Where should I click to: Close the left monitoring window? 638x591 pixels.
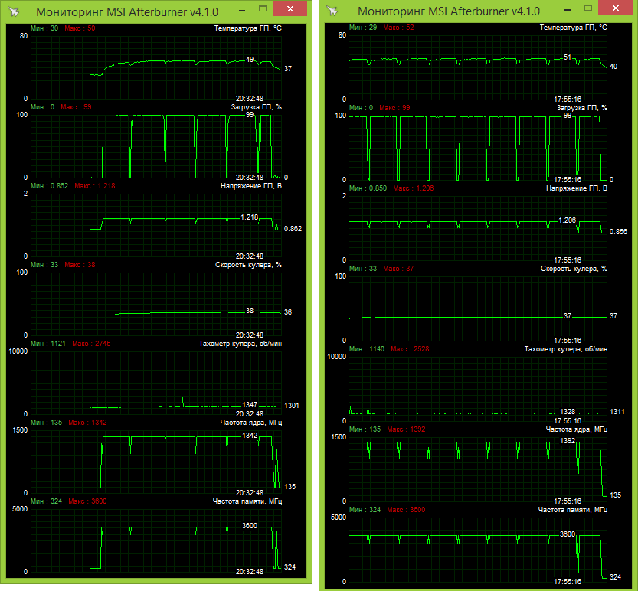(x=287, y=10)
